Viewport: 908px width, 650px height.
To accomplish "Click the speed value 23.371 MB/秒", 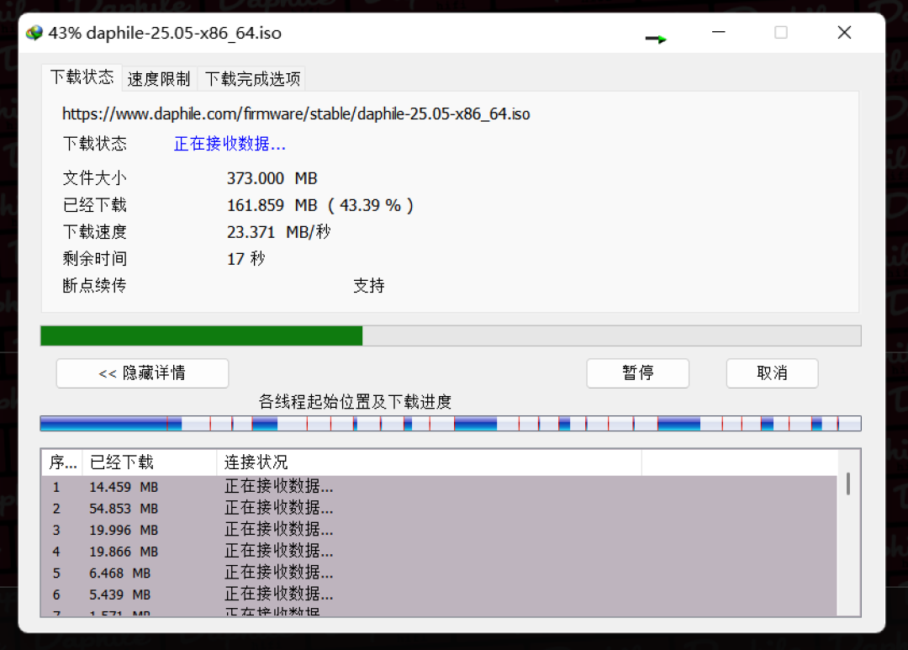I will 278,232.
